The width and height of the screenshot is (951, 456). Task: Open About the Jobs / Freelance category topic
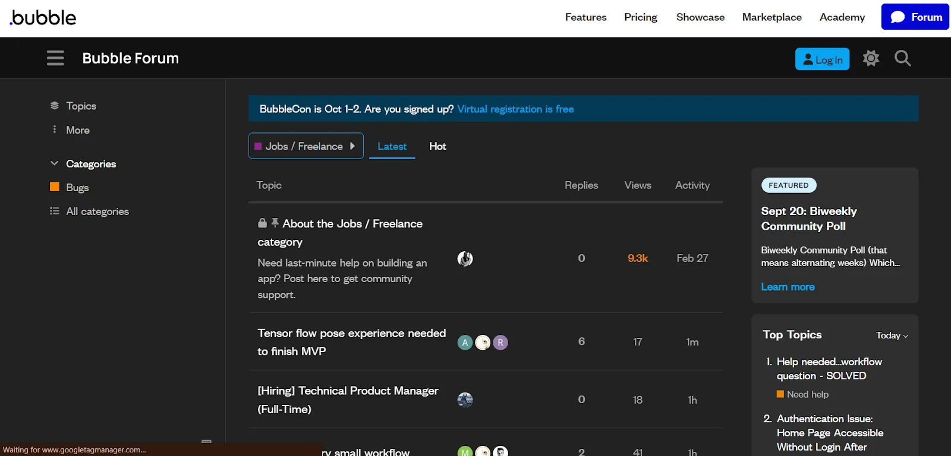[340, 233]
